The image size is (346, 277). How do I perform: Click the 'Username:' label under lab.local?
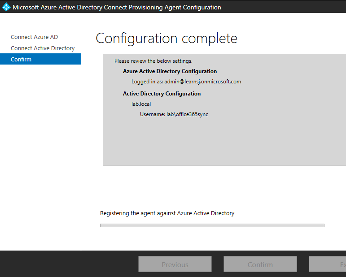[153, 114]
